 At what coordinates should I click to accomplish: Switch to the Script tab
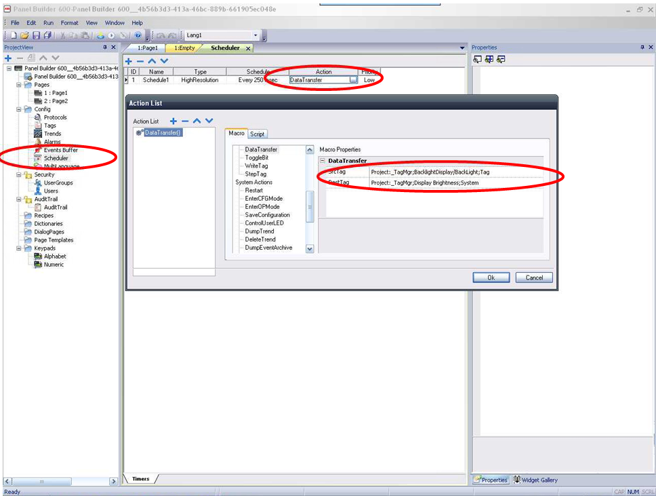pos(257,134)
